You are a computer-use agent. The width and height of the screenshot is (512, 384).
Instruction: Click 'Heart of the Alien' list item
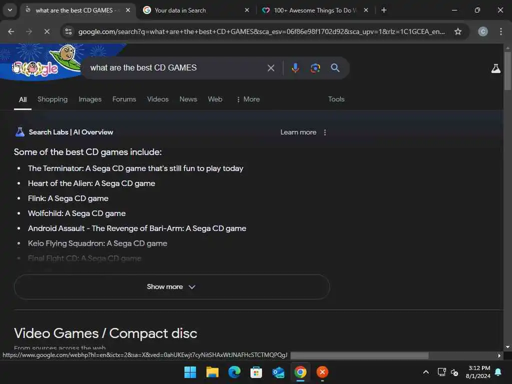[x=91, y=183]
